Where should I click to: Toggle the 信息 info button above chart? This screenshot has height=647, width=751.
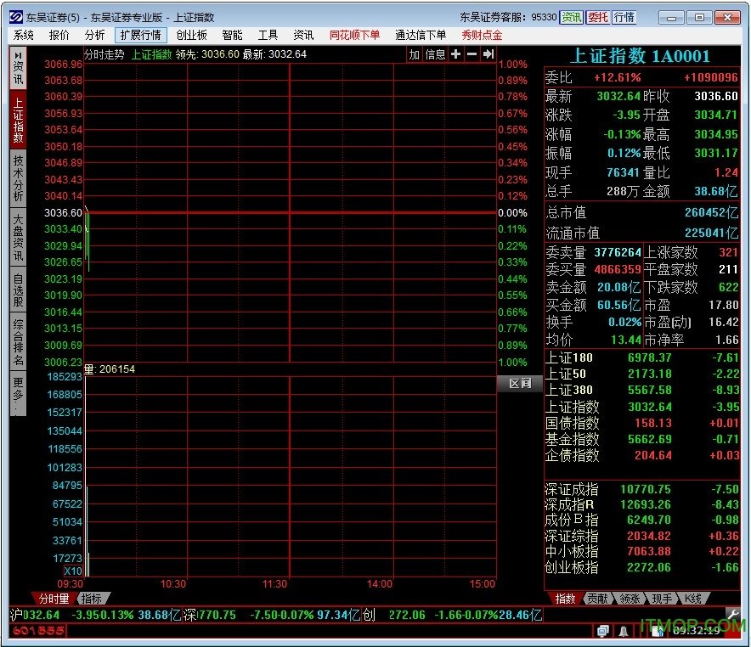[435, 54]
